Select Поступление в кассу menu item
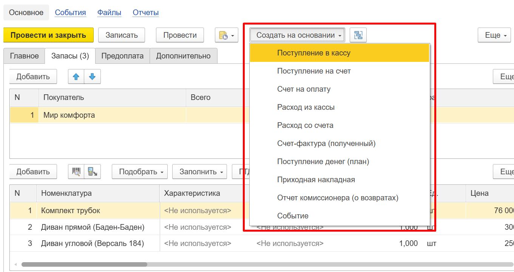The width and height of the screenshot is (514, 272). [313, 53]
